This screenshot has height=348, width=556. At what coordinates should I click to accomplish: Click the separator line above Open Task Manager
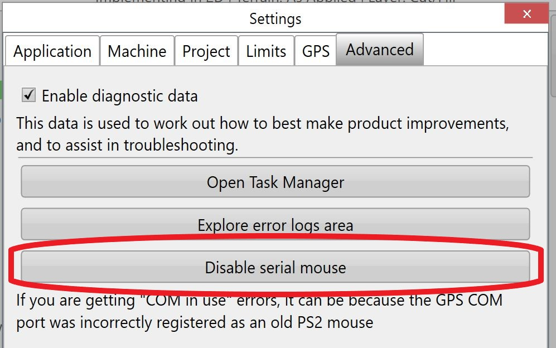pos(275,157)
